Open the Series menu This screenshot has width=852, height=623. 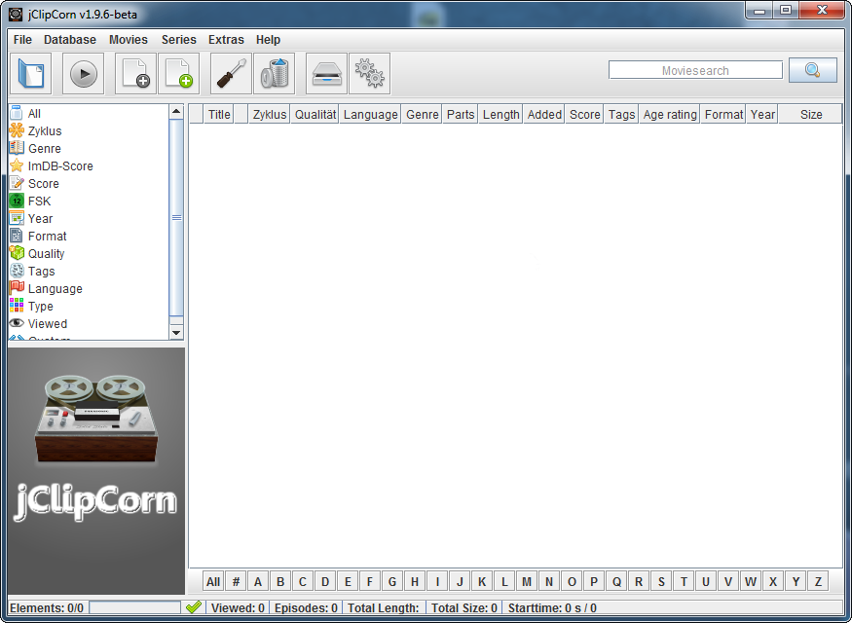[179, 40]
